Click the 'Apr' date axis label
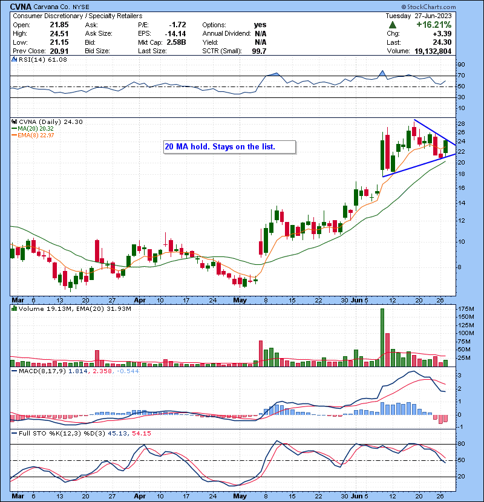 [x=140, y=299]
